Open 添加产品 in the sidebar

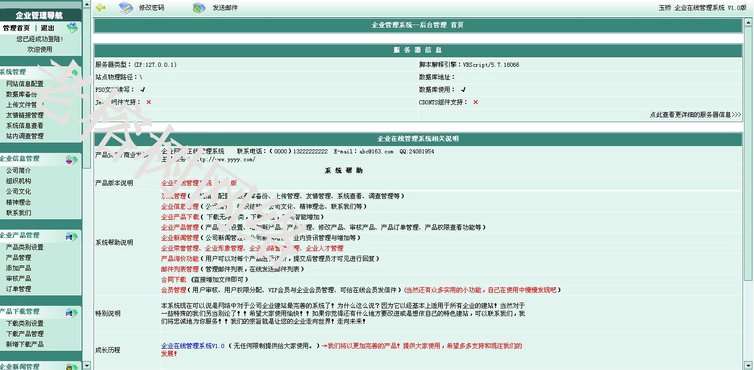[19, 268]
